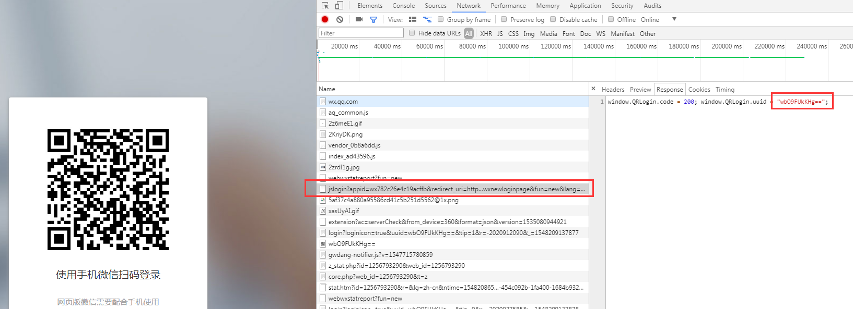
Task: Activate the inspect element picker icon
Action: tap(325, 5)
